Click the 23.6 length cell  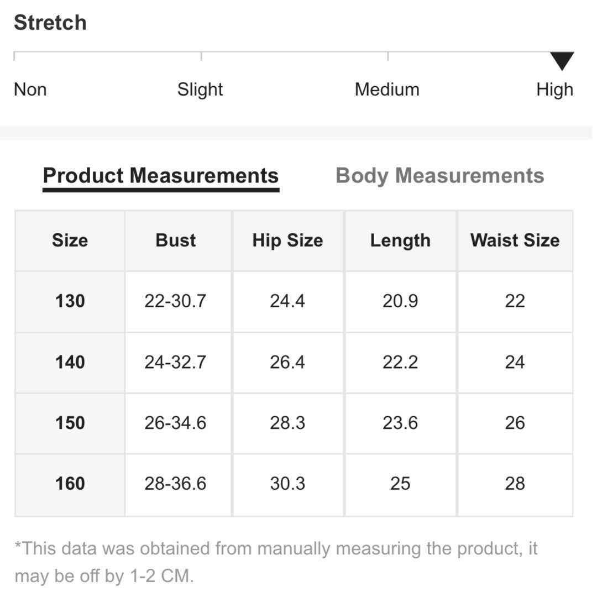(400, 423)
